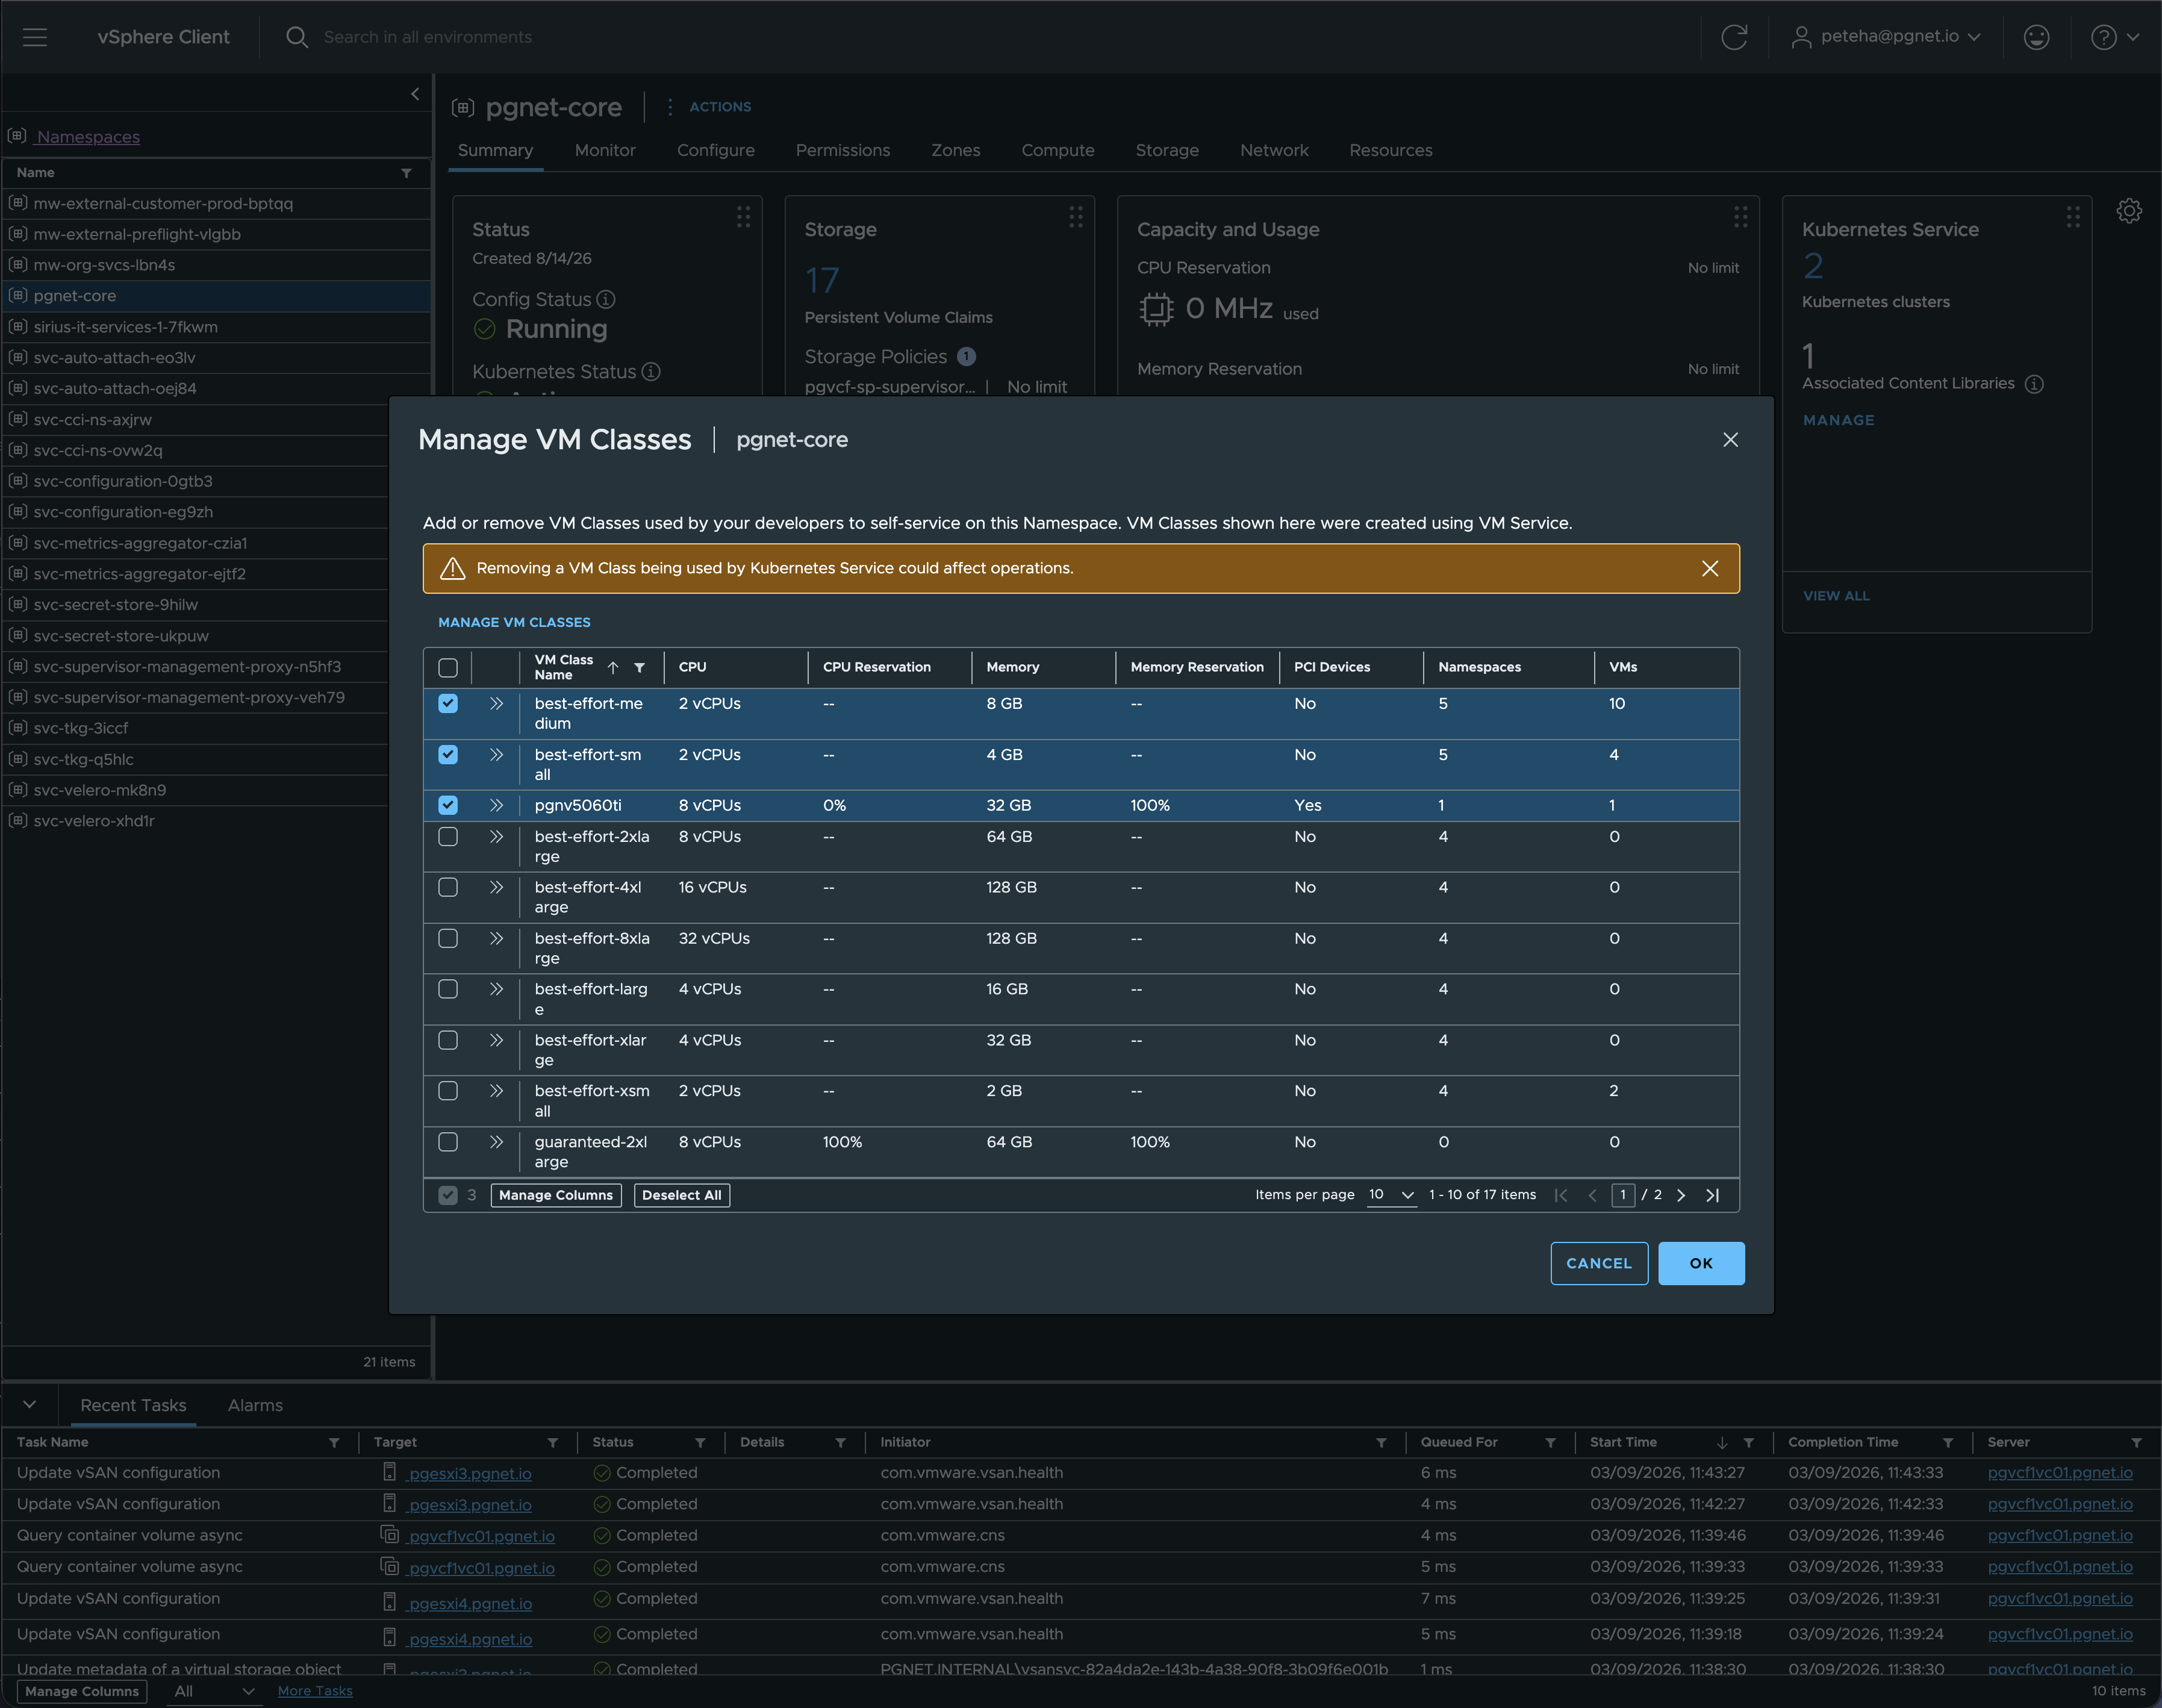Click Manage Columns in the VM classes table
The height and width of the screenshot is (1708, 2162).
tap(556, 1195)
